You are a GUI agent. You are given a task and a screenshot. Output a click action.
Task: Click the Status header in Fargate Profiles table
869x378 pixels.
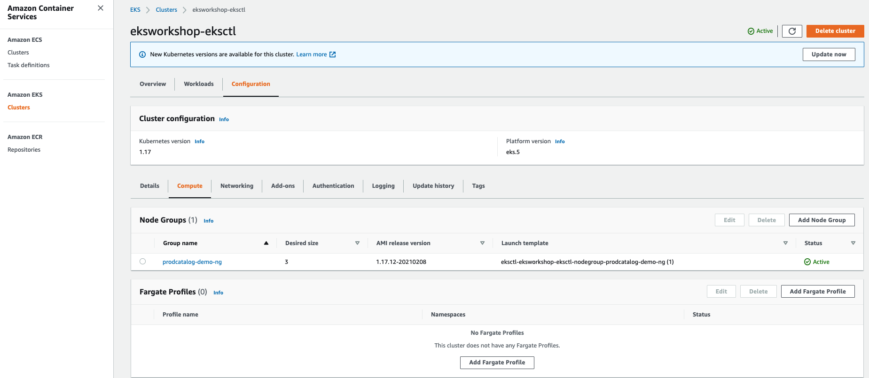(x=701, y=315)
